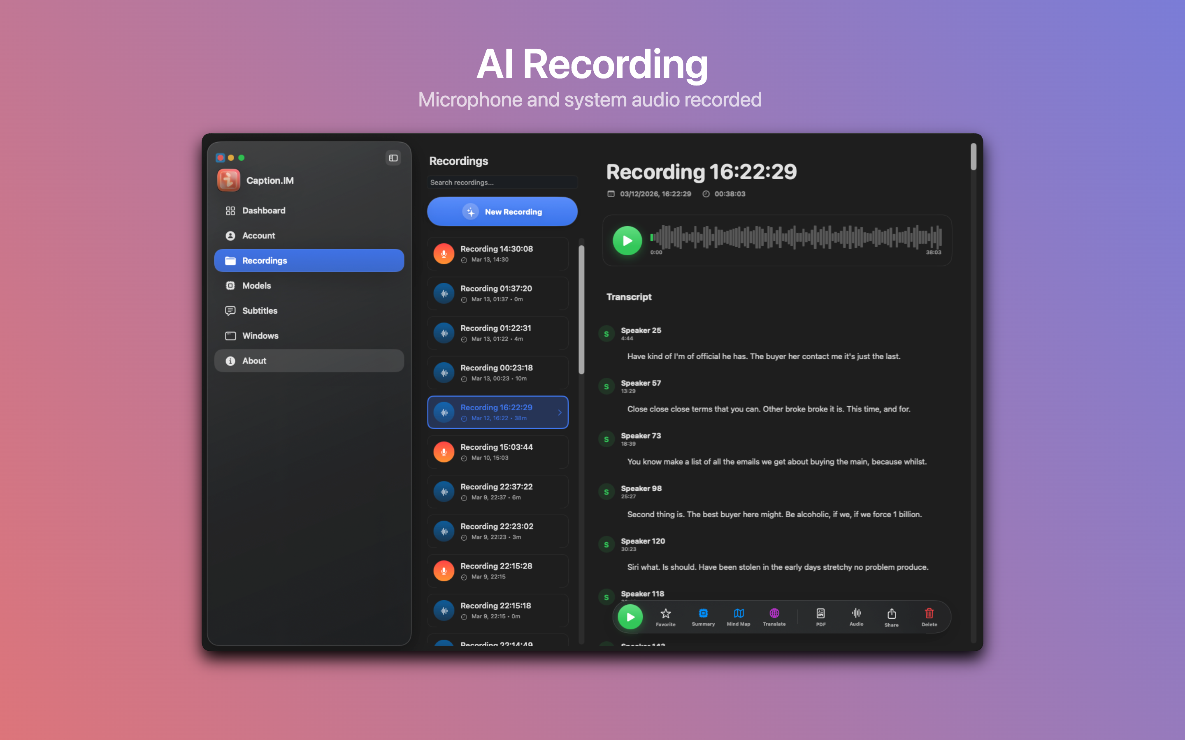Open the Audio export option
Screen dimensions: 1185x740
(856, 616)
